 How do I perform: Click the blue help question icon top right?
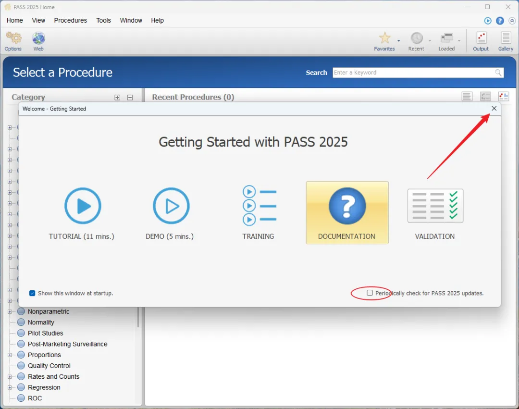(500, 21)
